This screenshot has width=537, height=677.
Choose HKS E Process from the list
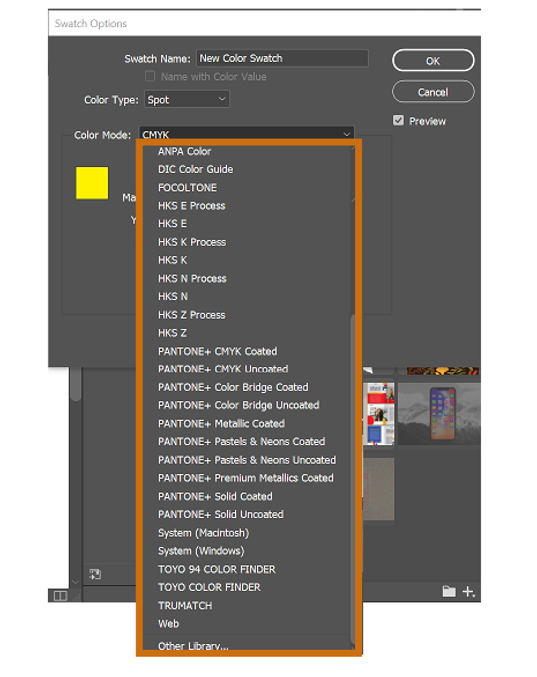tap(191, 205)
